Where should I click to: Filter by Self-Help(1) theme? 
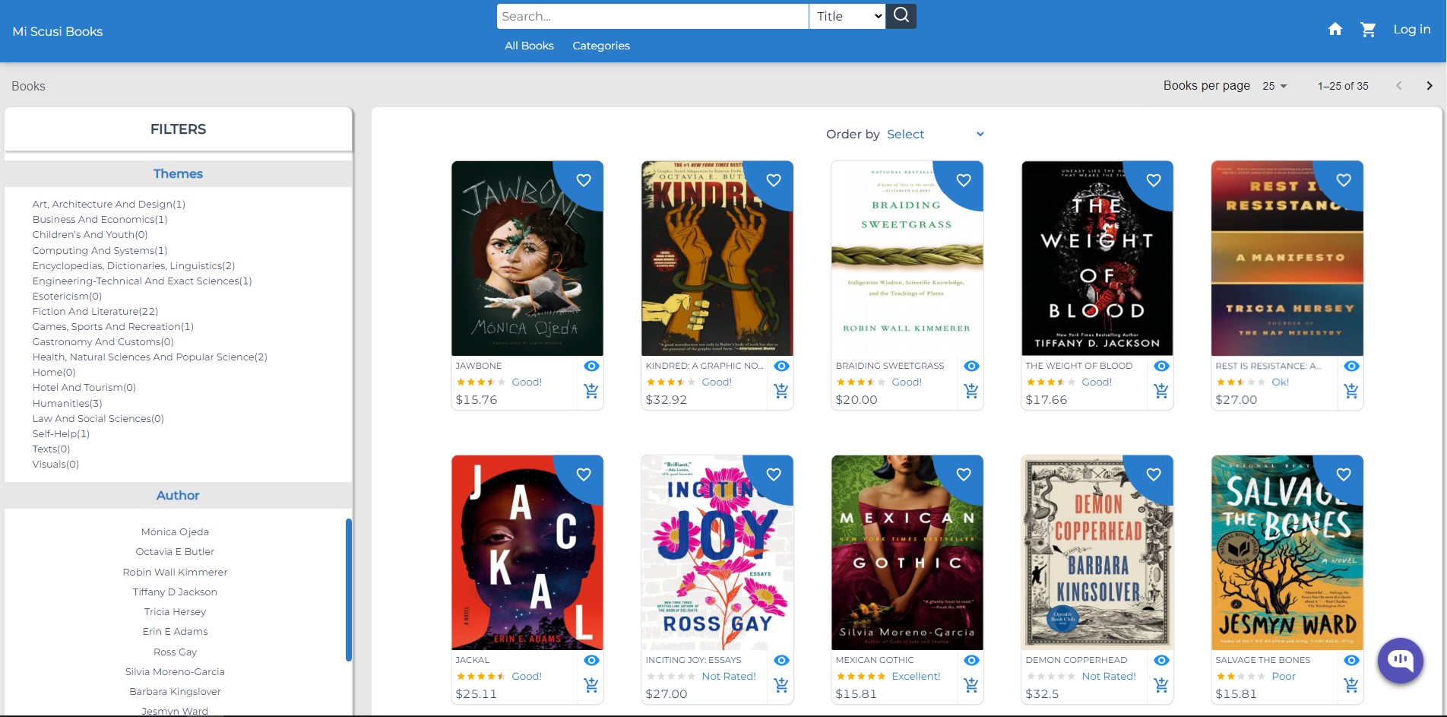pyautogui.click(x=61, y=433)
